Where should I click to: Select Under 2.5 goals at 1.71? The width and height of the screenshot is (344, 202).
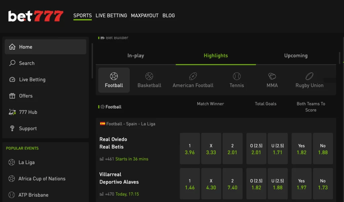(277, 149)
